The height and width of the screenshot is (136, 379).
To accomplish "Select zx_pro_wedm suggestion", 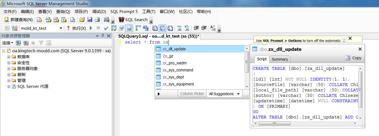I will coord(200,63).
